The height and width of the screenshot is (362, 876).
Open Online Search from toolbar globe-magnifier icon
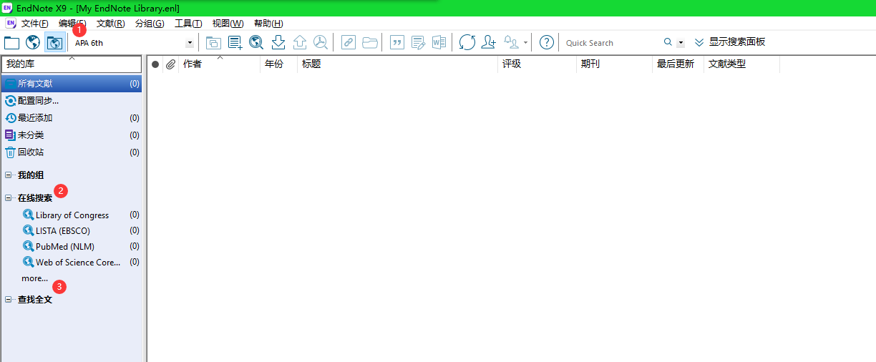(x=256, y=42)
